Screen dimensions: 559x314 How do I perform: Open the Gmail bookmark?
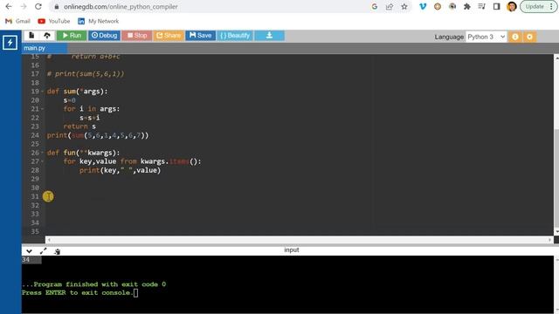(17, 21)
